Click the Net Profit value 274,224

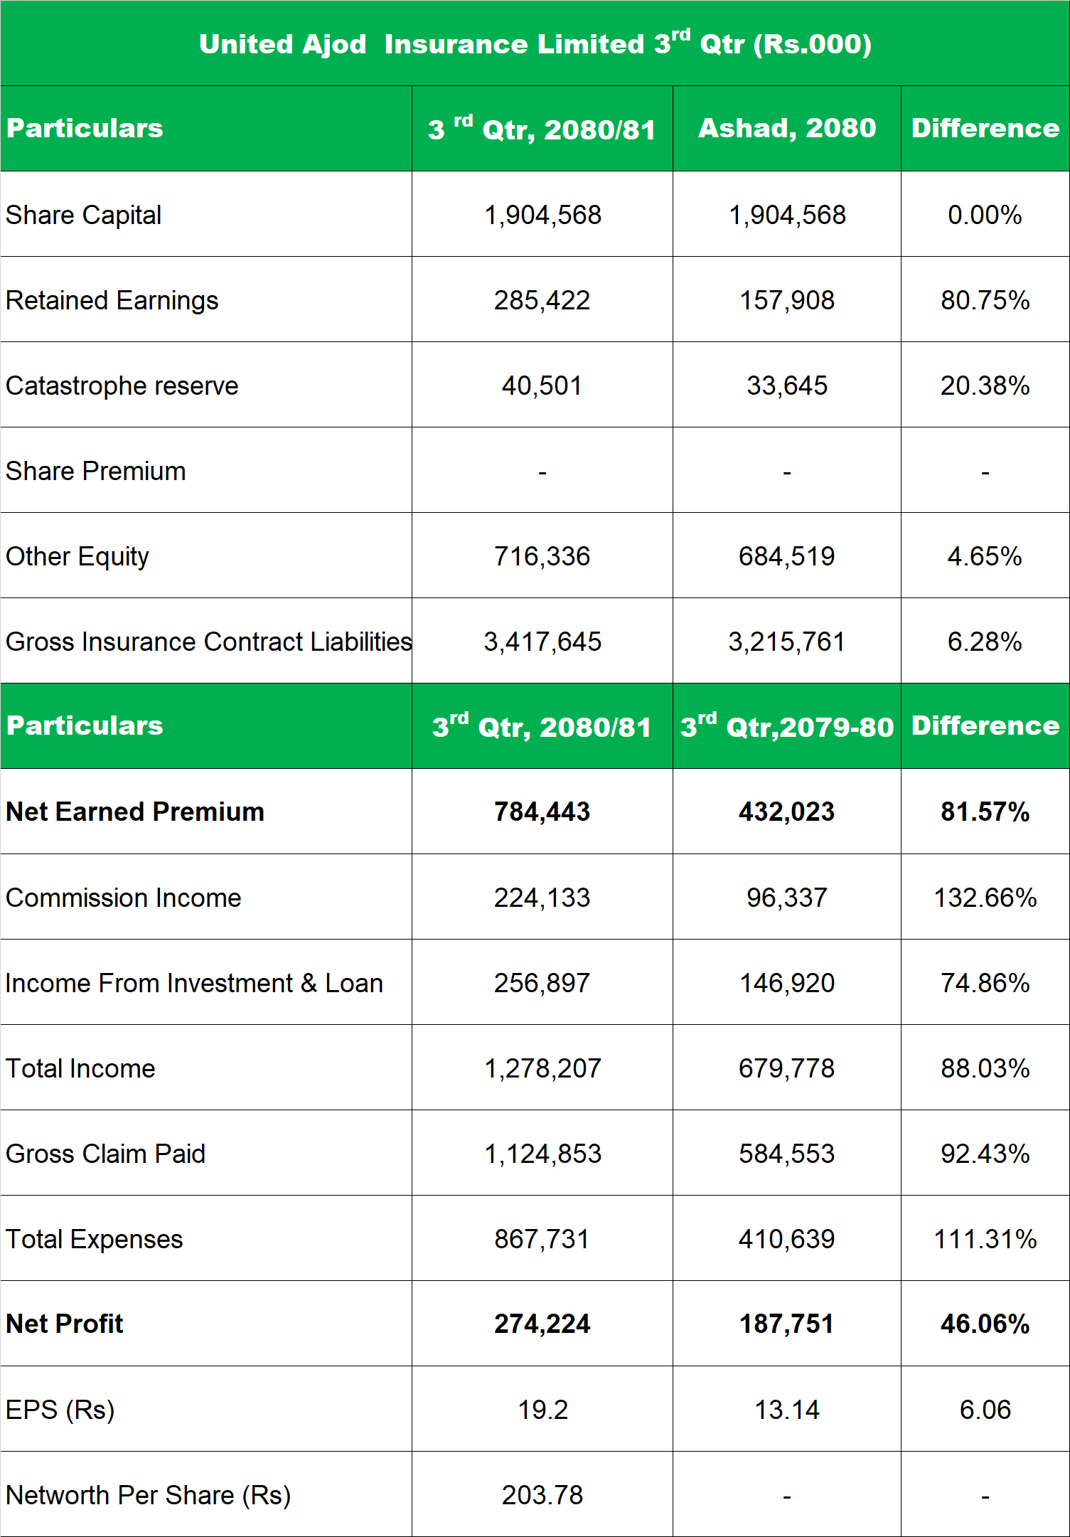coord(542,1324)
